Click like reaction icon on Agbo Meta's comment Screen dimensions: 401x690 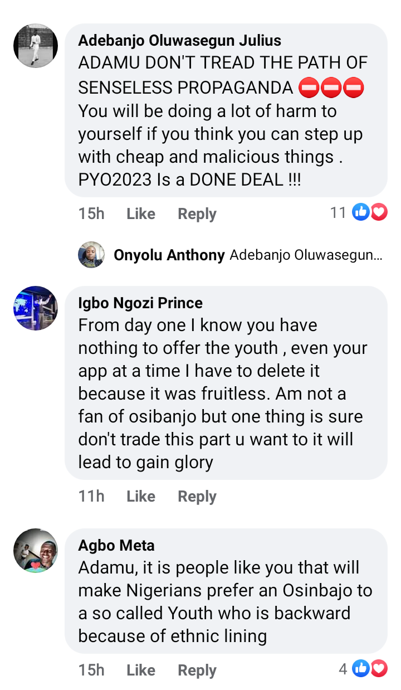coord(361,668)
